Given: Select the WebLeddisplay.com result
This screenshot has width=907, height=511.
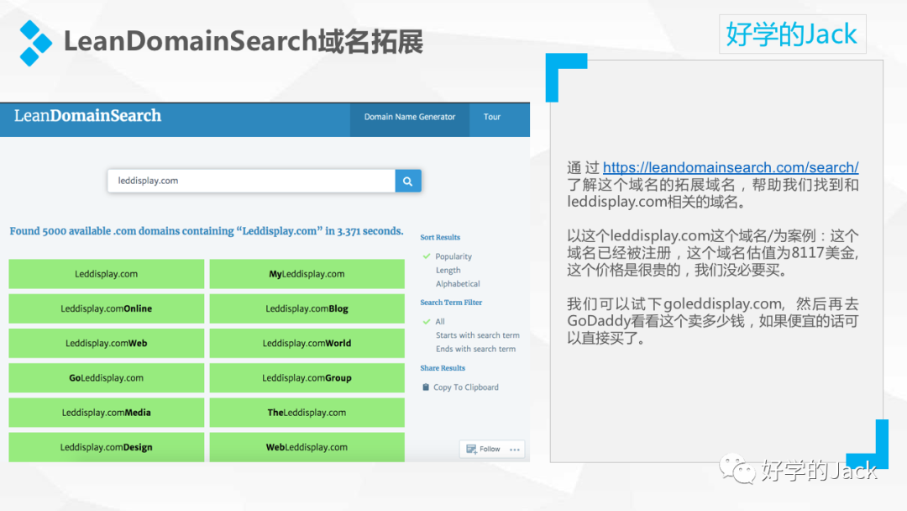Looking at the screenshot, I should point(307,447).
